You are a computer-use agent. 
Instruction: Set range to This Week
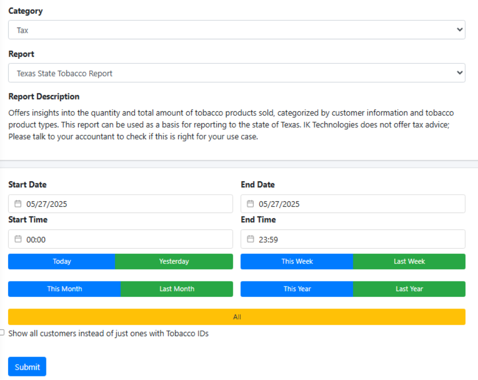[297, 262]
